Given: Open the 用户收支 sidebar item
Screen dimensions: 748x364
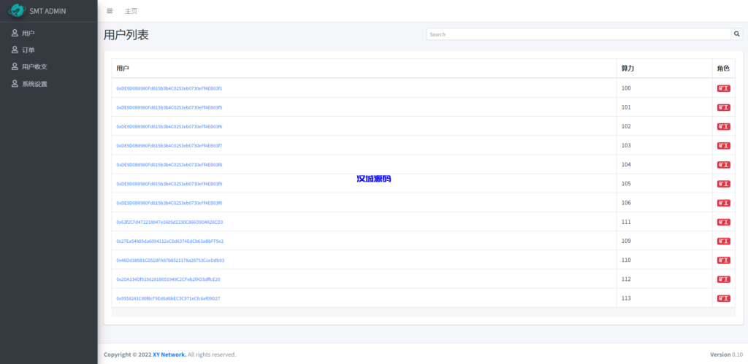Looking at the screenshot, I should (34, 66).
